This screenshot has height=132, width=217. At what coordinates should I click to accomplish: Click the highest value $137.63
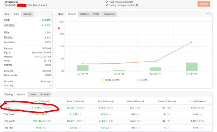tap(47, 57)
